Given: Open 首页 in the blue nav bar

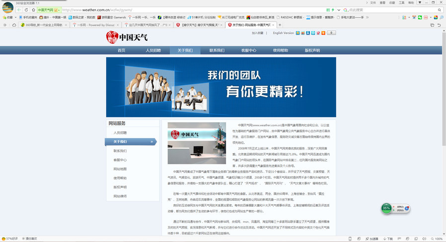Looking at the screenshot, I should coord(122,50).
